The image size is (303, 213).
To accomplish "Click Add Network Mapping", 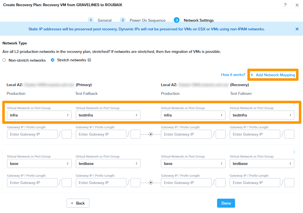I will 273,75.
